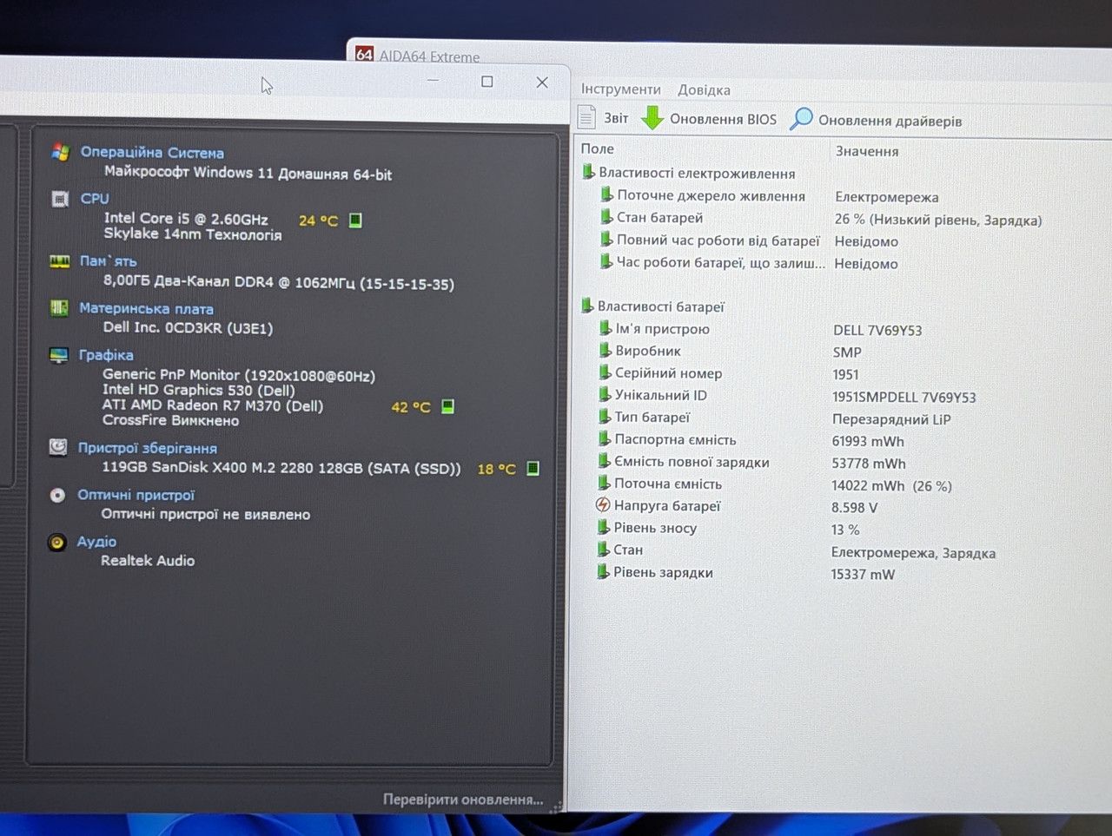Viewport: 1112px width, 836px height.
Task: Click the Realtek Audio entry in Speccy
Action: pyautogui.click(x=148, y=561)
